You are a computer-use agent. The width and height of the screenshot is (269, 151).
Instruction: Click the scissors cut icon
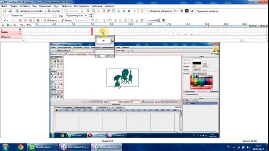(137, 21)
